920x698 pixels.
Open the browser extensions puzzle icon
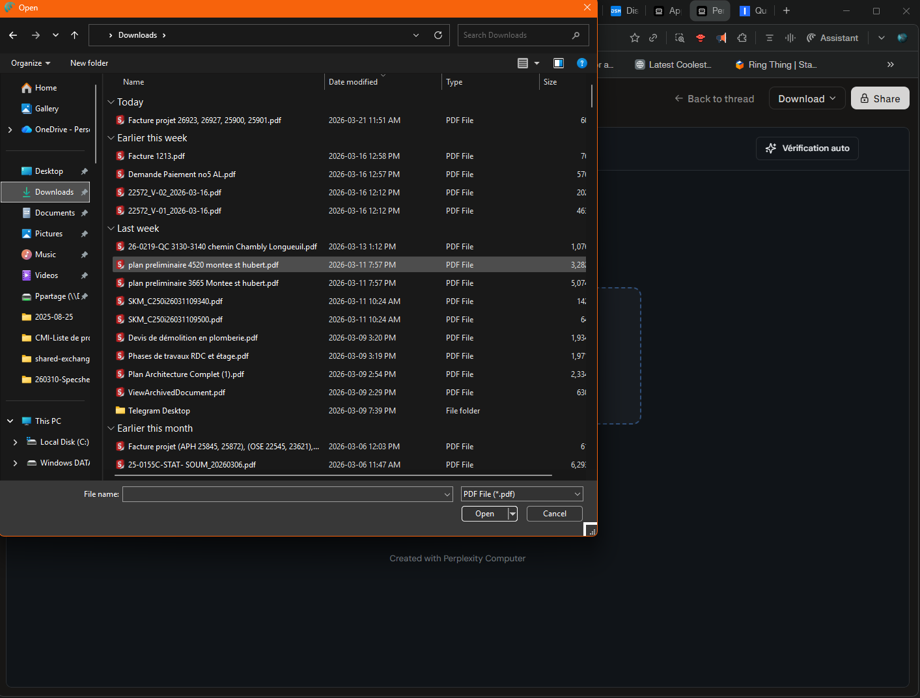[x=742, y=38]
